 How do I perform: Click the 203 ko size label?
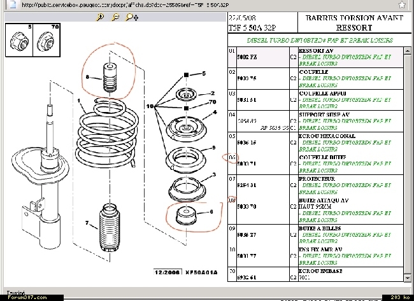400,297
